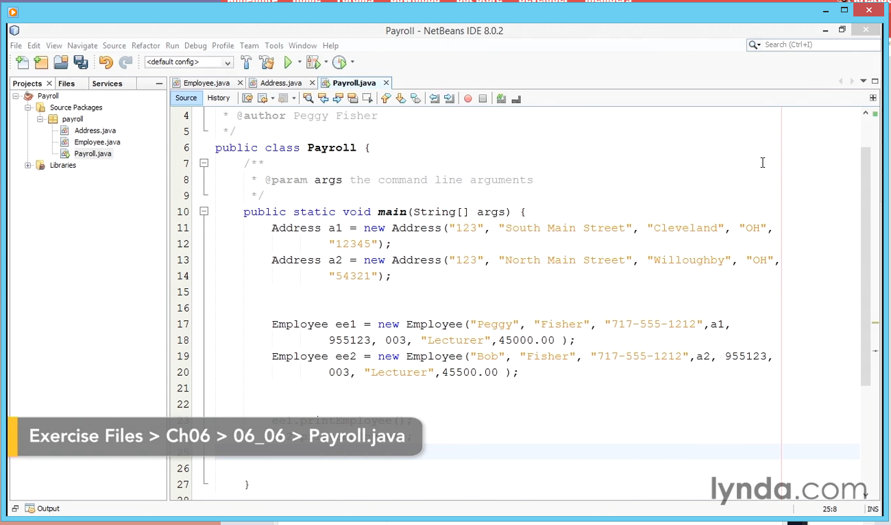The height and width of the screenshot is (525, 891).
Task: Click the Search input field
Action: point(819,44)
